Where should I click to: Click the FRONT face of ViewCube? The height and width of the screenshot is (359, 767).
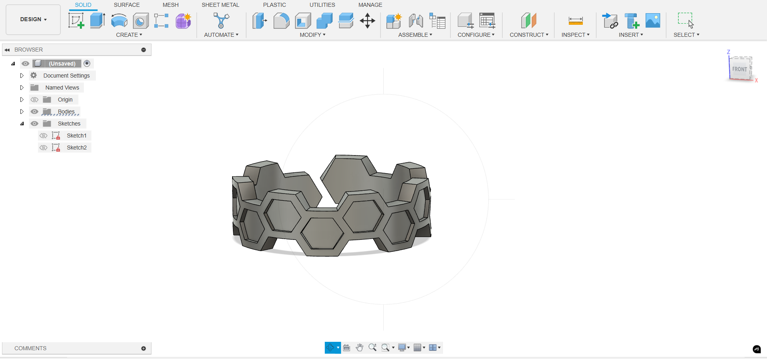click(x=739, y=69)
